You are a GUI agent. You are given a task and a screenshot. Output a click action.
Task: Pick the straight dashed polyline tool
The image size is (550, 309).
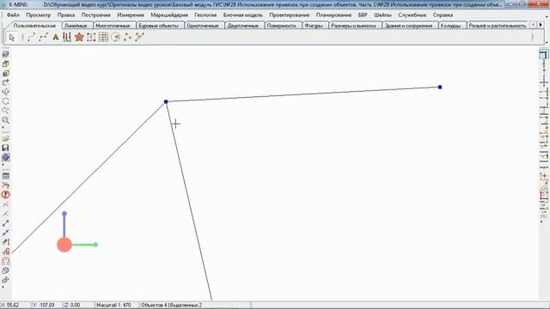pyautogui.click(x=44, y=37)
